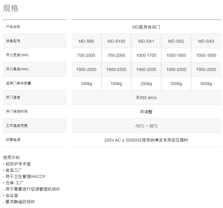
Task: Click the 350kg door weight value
Action: 176,84
